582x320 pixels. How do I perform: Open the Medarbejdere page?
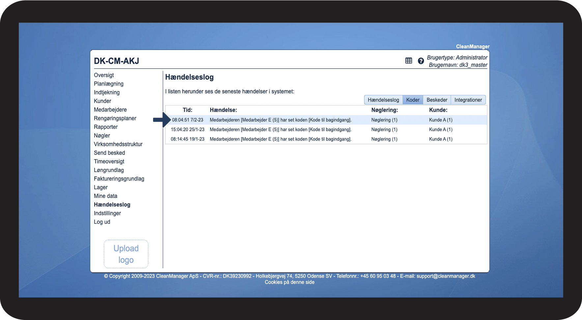click(x=110, y=109)
